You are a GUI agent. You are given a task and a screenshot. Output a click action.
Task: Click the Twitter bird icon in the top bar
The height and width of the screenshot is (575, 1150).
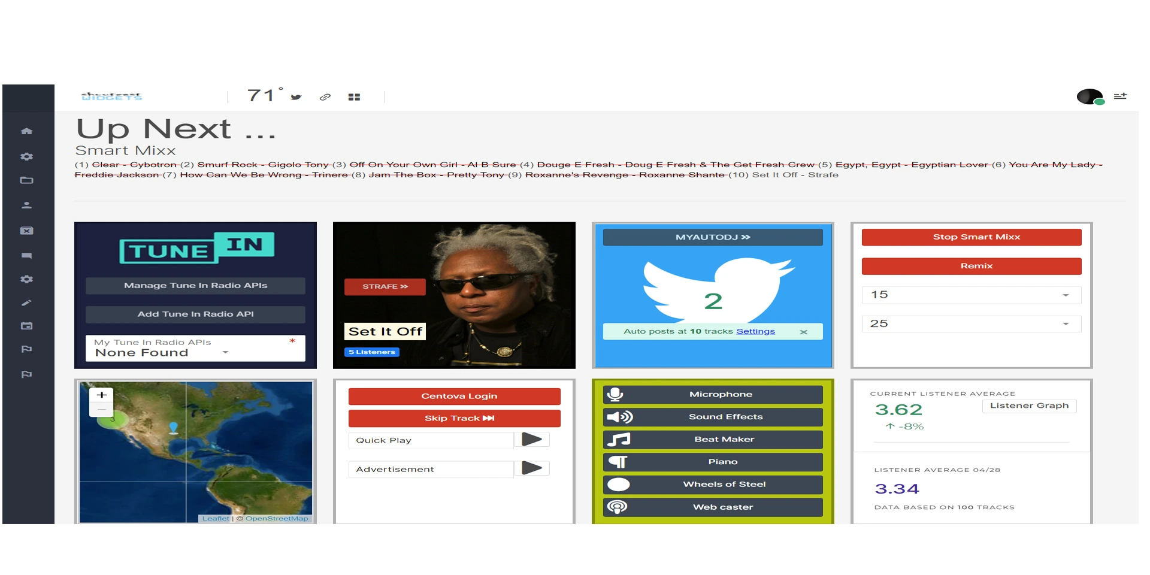(x=296, y=97)
